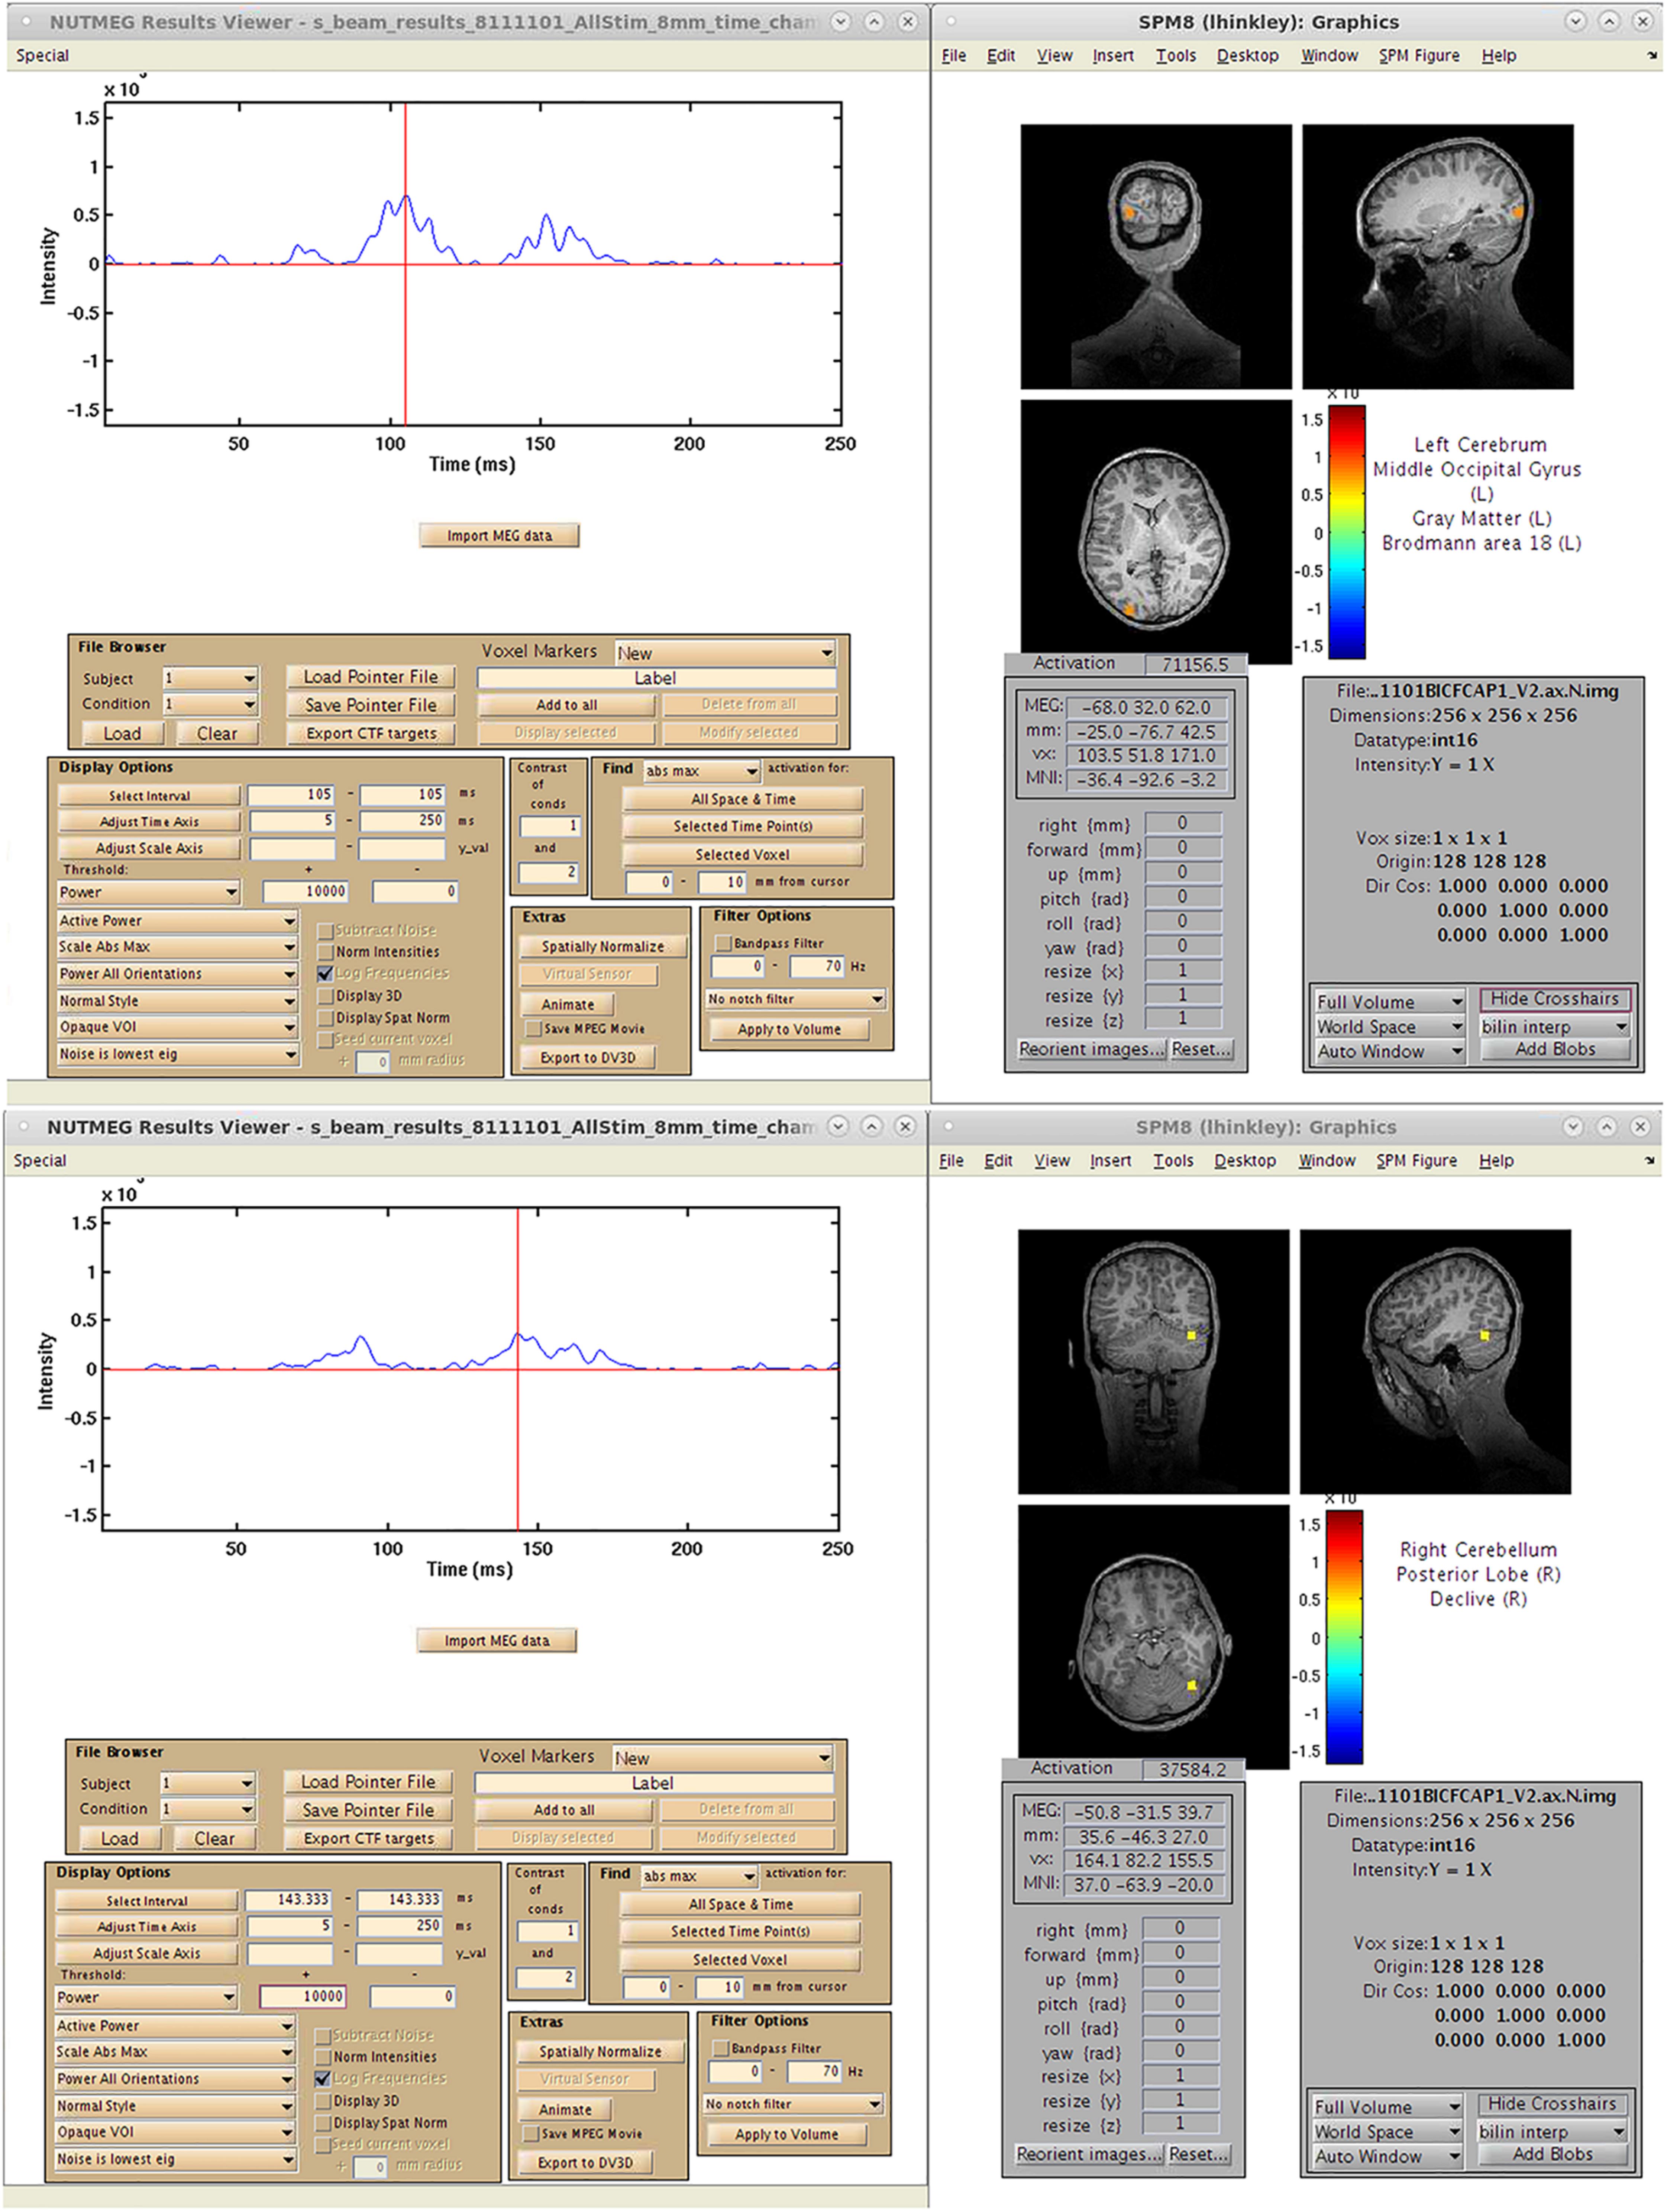Screen dimensions: 1667x2212
Task: Click the colorbar in lower SPM8 window
Action: coord(1344,1637)
